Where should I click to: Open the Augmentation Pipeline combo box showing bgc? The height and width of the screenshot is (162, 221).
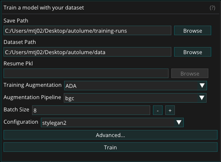(130, 98)
